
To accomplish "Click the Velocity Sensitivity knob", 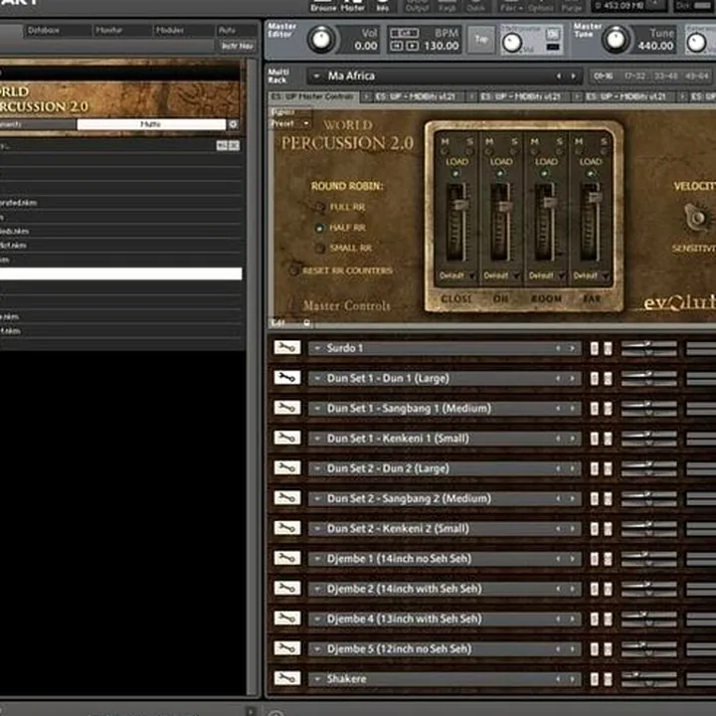I will (x=695, y=218).
